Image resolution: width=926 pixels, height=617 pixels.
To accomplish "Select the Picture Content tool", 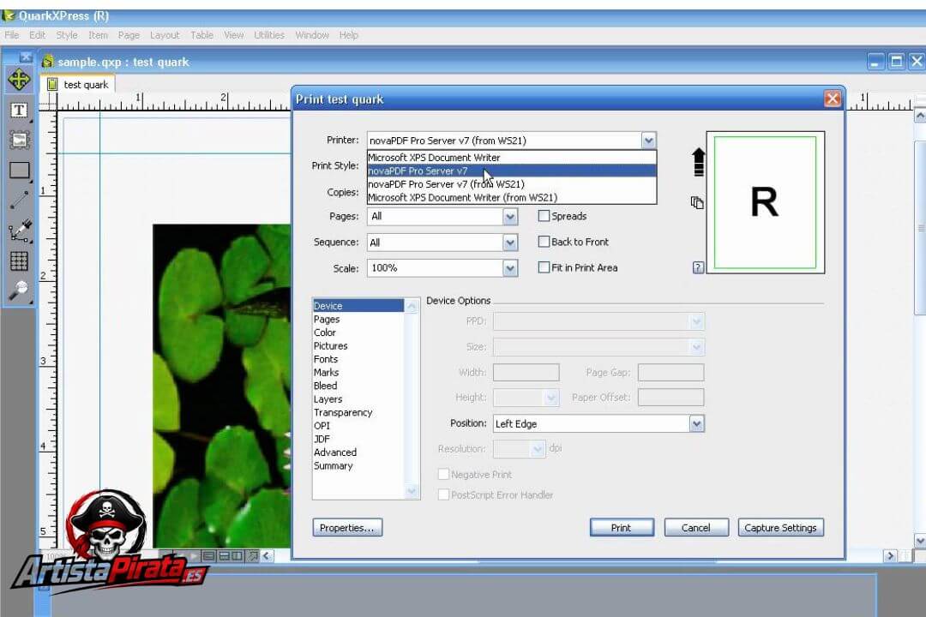I will pos(19,141).
